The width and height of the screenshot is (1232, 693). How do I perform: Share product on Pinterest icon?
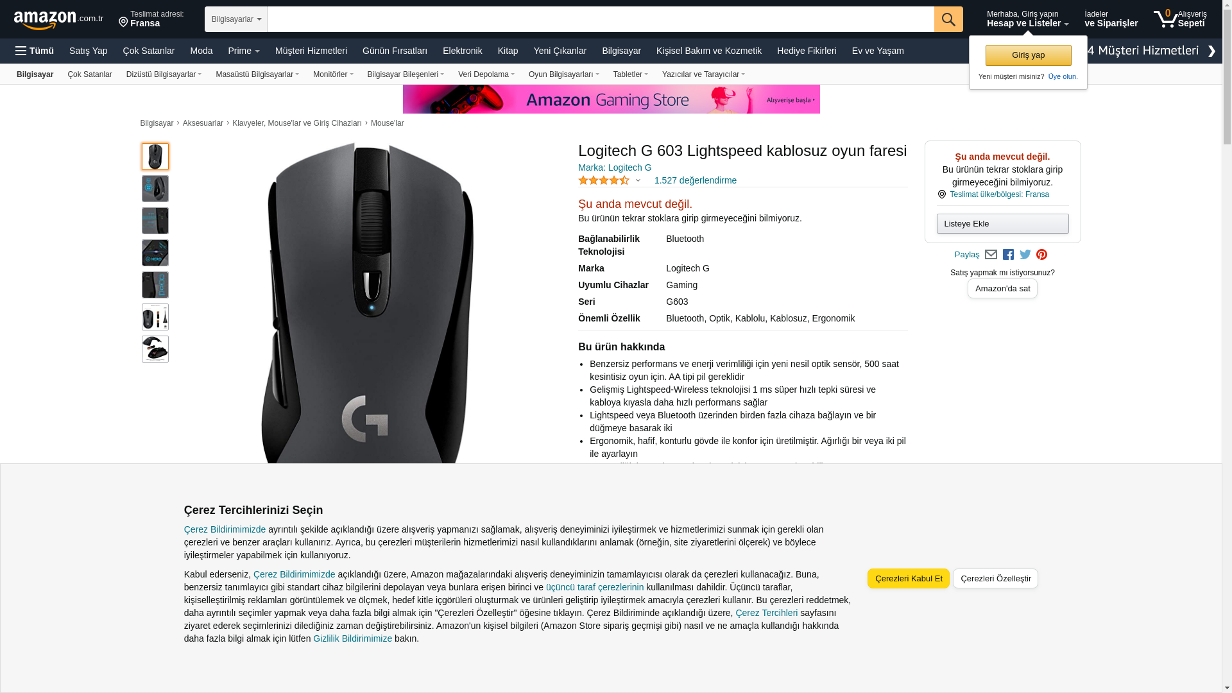tap(1041, 255)
